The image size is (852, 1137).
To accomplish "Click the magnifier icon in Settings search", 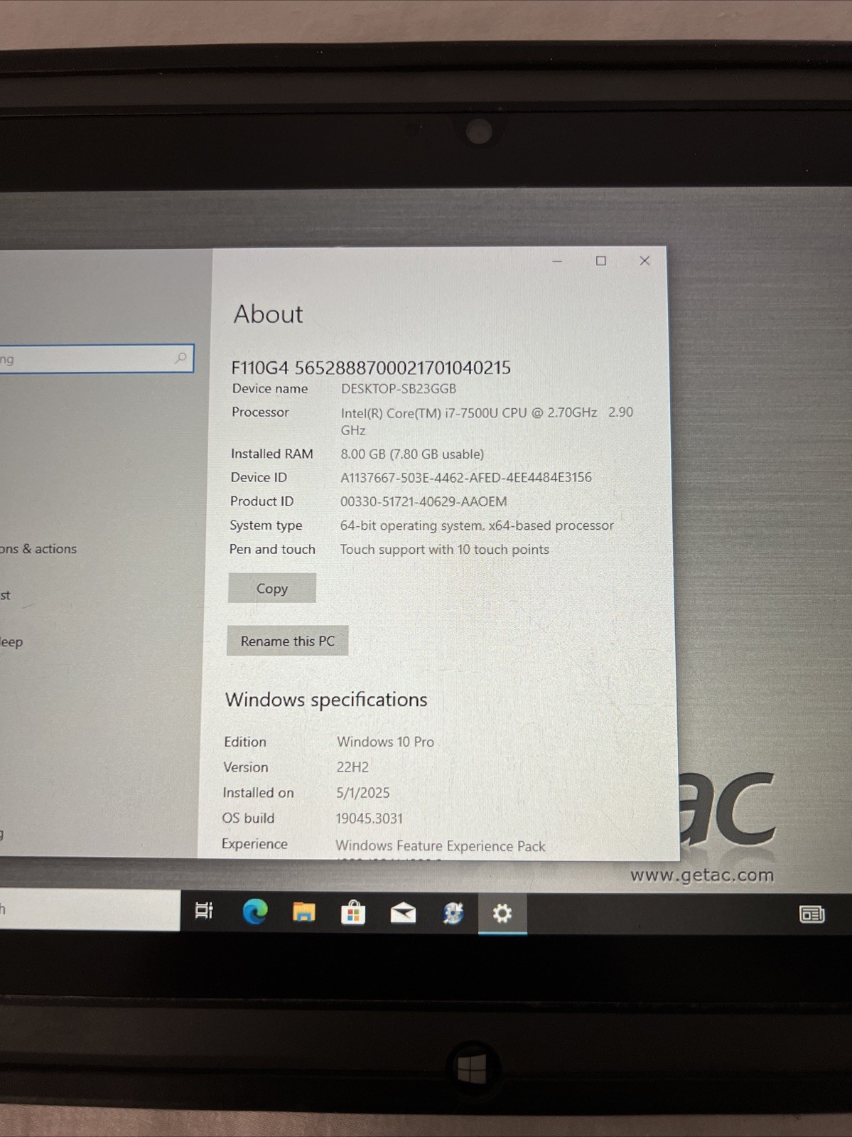I will point(181,358).
